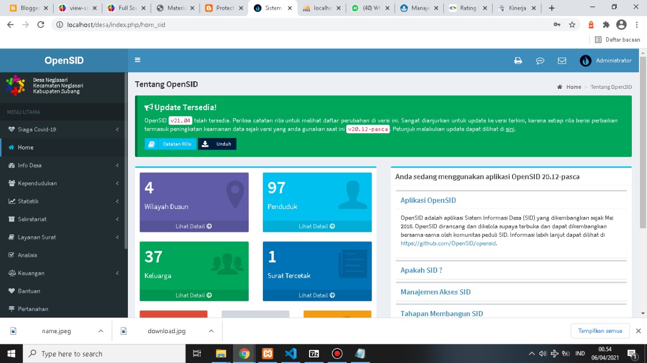This screenshot has height=363, width=647.
Task: Click the Catatan Rilis button
Action: coord(170,144)
